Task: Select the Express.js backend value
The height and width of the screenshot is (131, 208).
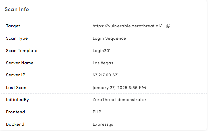Action: (x=103, y=124)
